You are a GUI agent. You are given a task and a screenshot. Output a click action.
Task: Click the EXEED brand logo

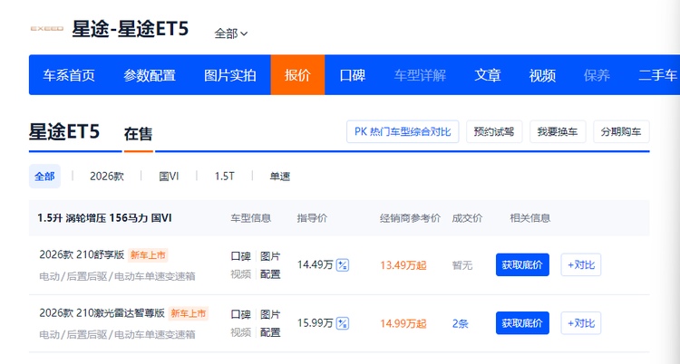point(46,29)
